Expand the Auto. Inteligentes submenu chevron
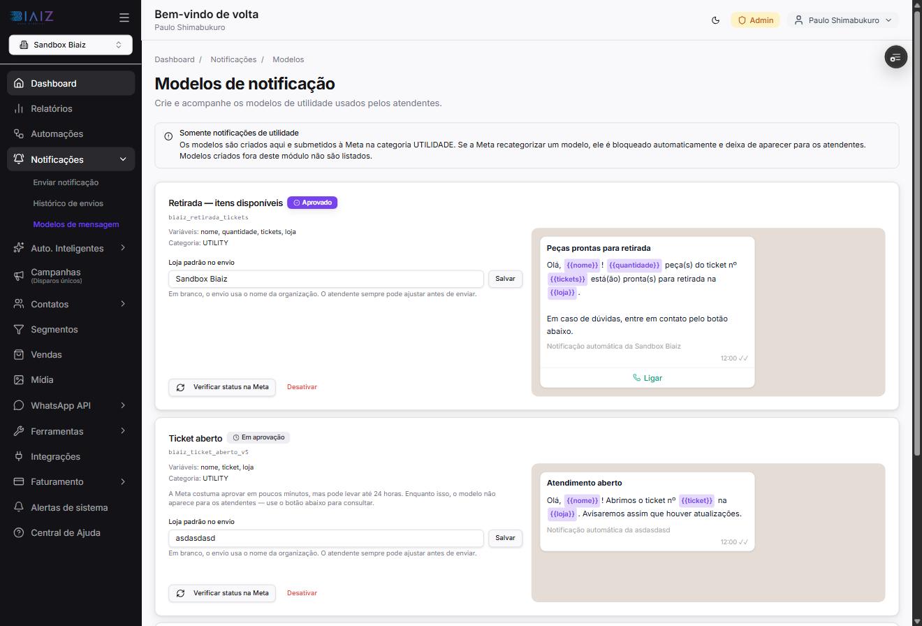Image resolution: width=922 pixels, height=626 pixels. 123,248
